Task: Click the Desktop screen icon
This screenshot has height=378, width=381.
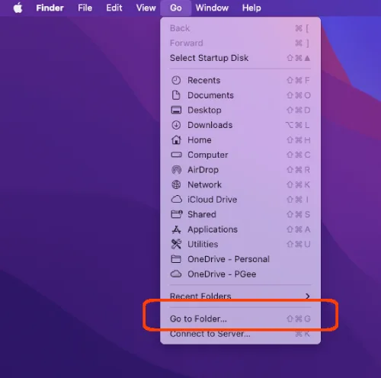Action: [x=176, y=110]
